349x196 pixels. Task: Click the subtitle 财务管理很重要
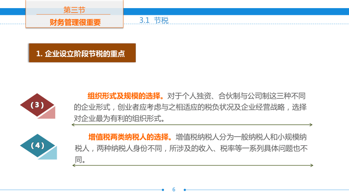pos(75,22)
